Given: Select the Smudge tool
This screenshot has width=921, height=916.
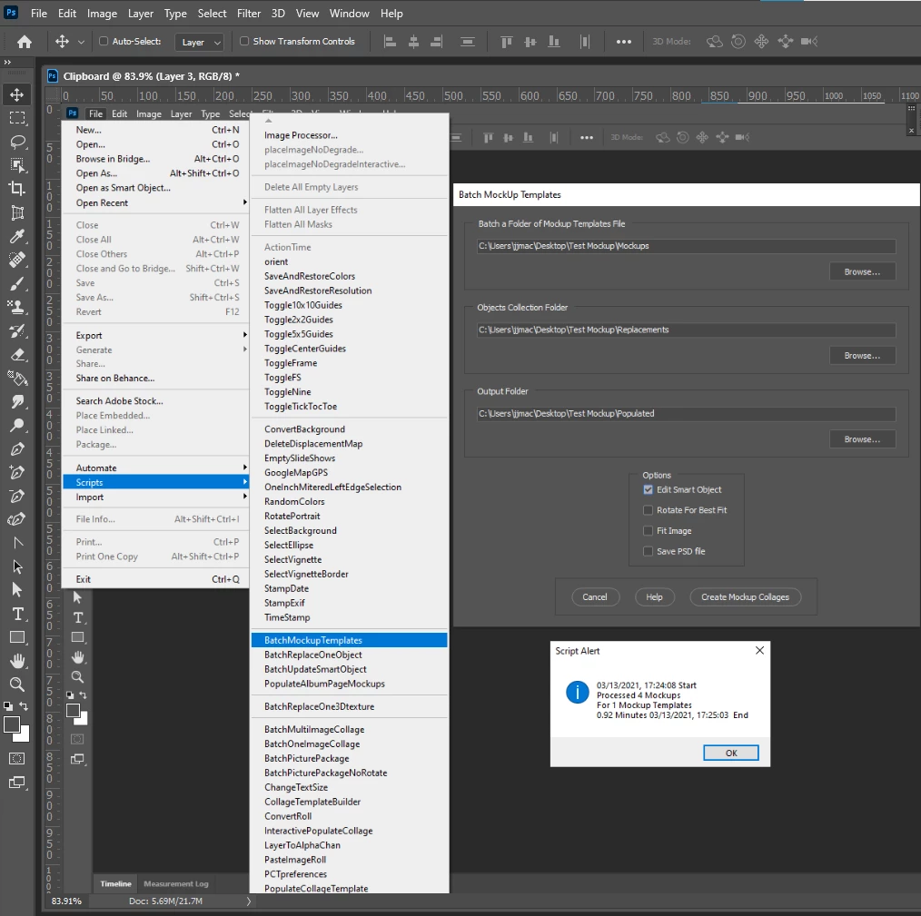Looking at the screenshot, I should coord(17,401).
